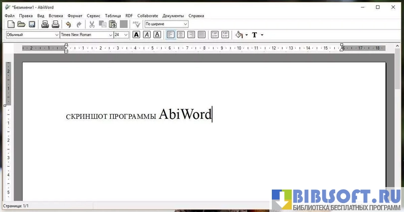Save document using the floppy disk icon
Image resolution: width=404 pixels, height=212 pixels.
pyautogui.click(x=31, y=24)
